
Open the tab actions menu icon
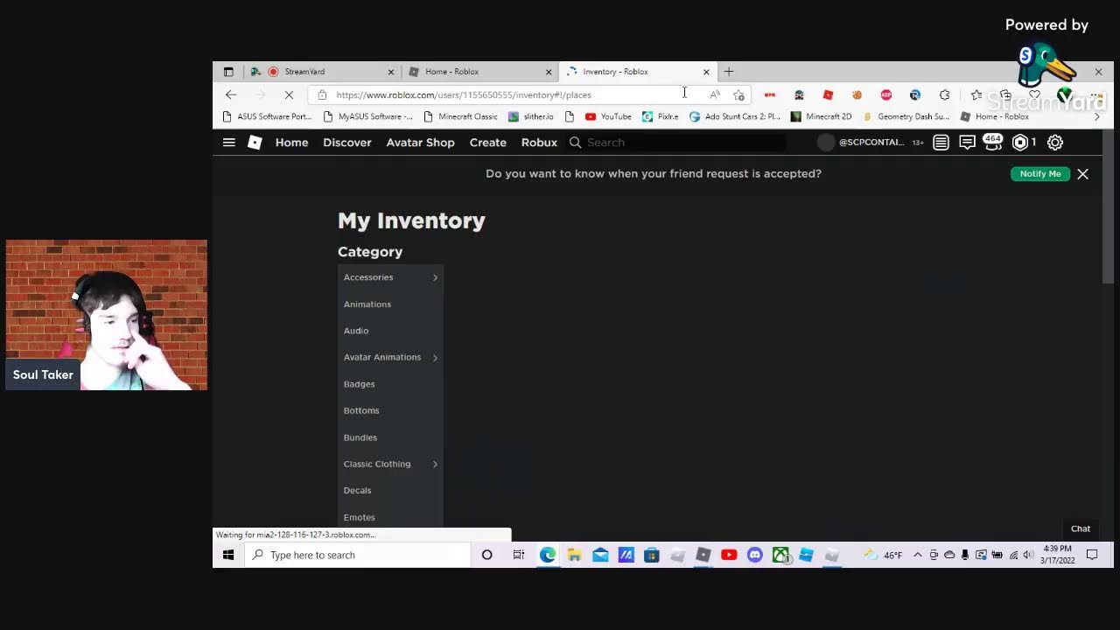[x=228, y=72]
